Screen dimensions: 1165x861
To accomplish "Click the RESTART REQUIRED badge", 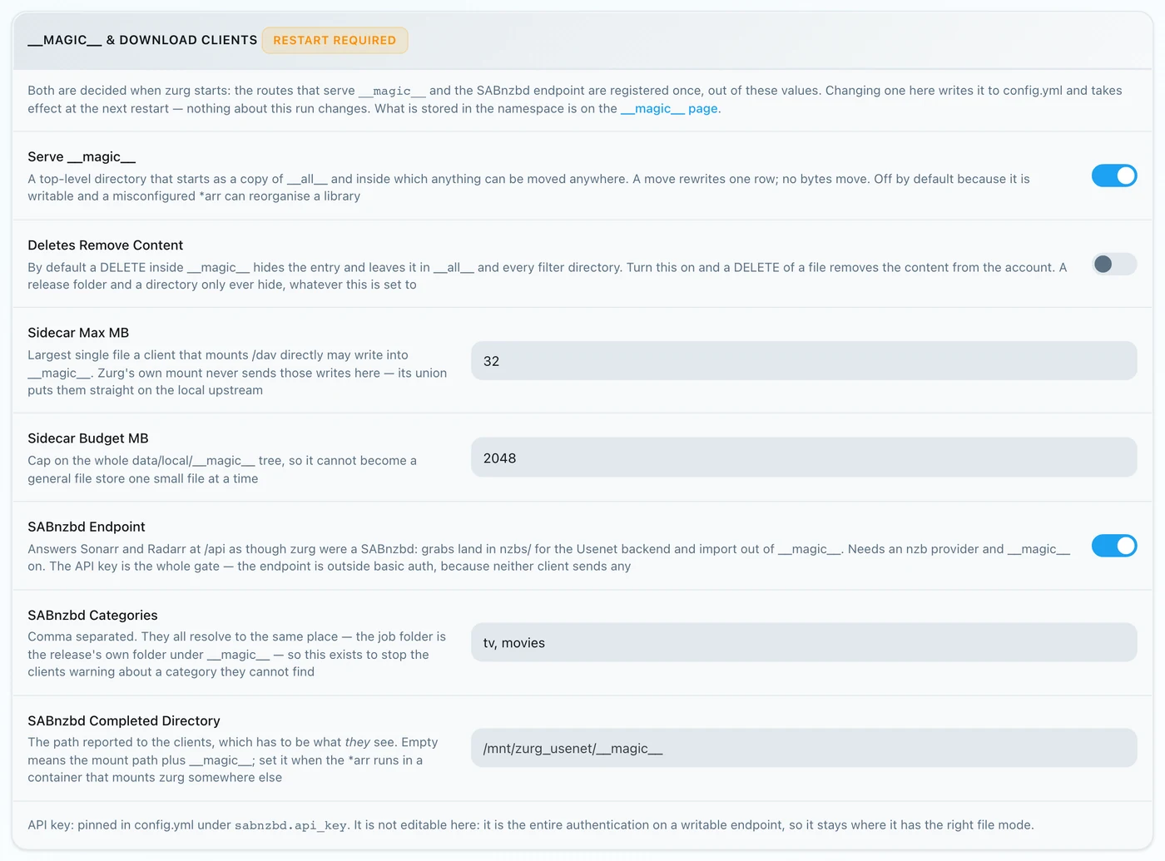I will pos(335,40).
